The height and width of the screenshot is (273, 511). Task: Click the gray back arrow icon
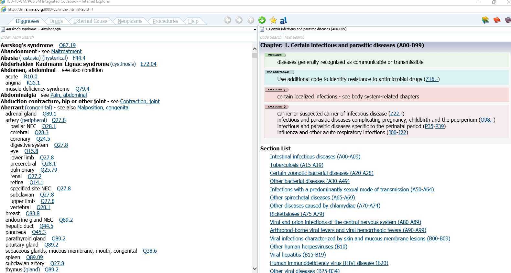click(228, 20)
